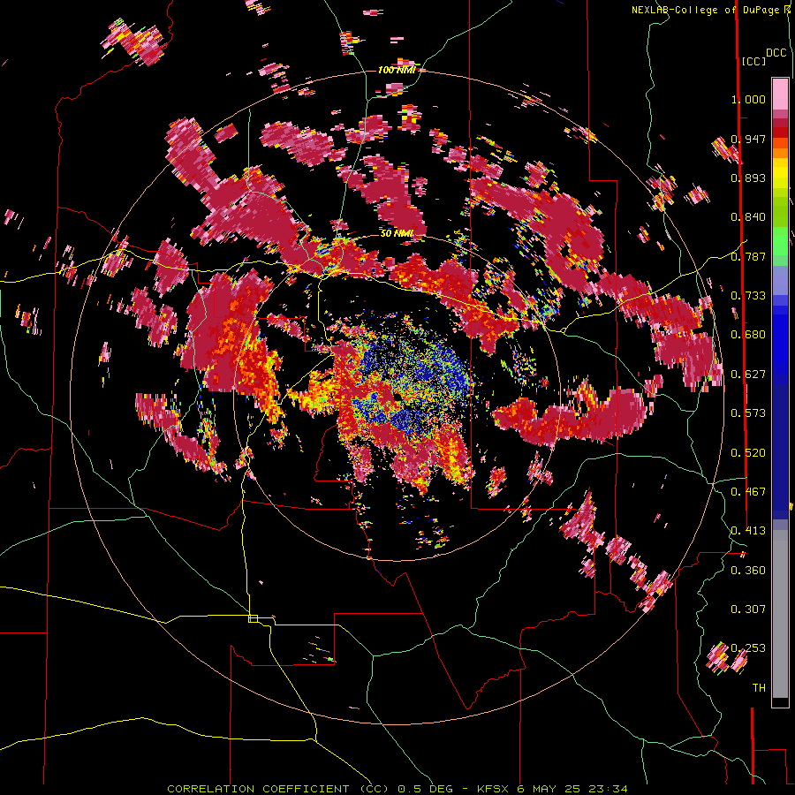Click the DCC label above the color bar

(776, 53)
